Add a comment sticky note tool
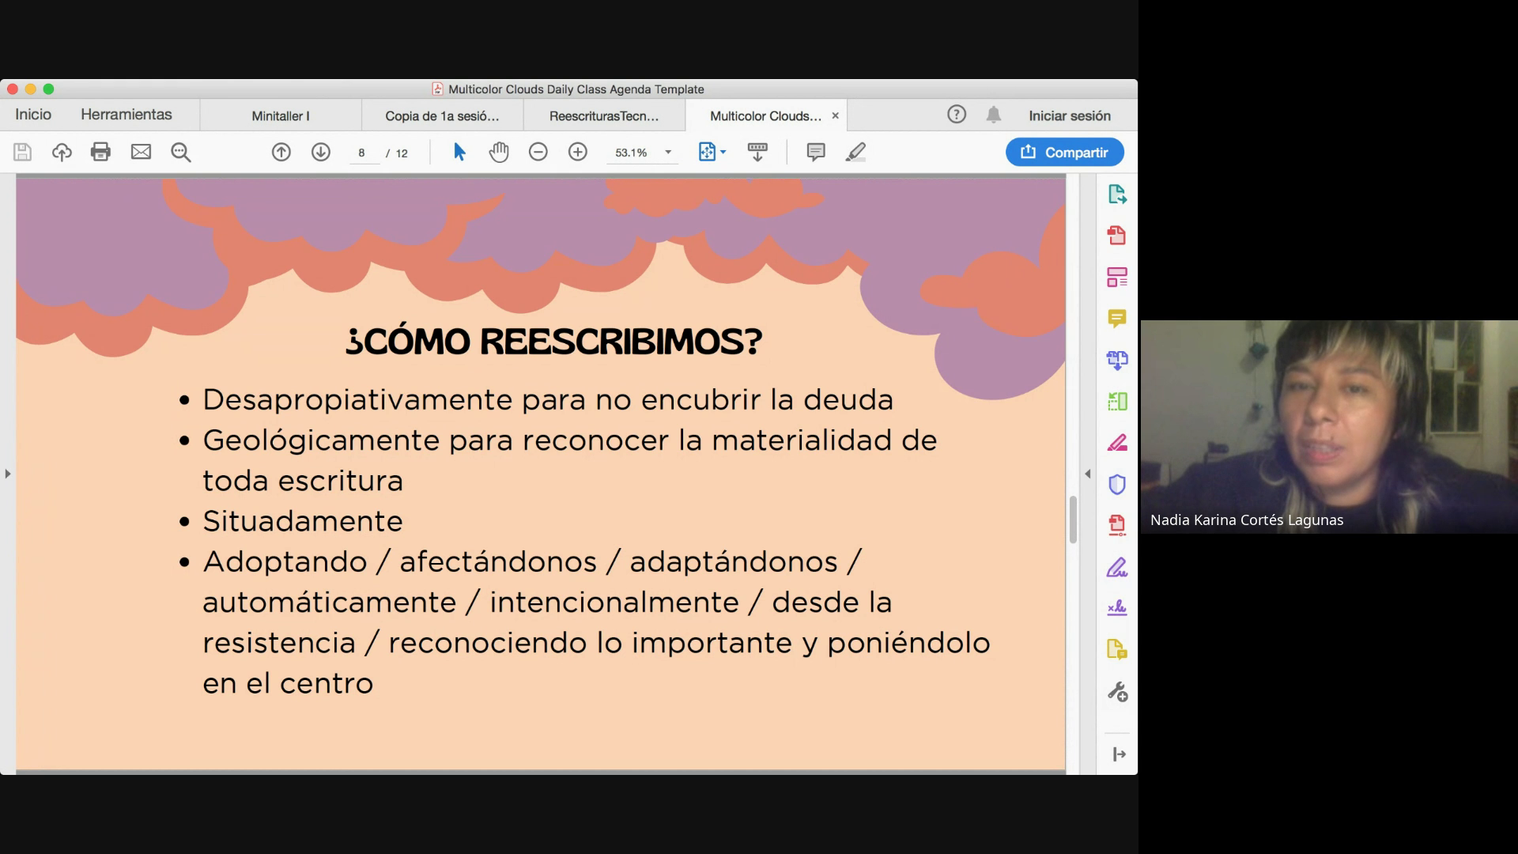 815,152
